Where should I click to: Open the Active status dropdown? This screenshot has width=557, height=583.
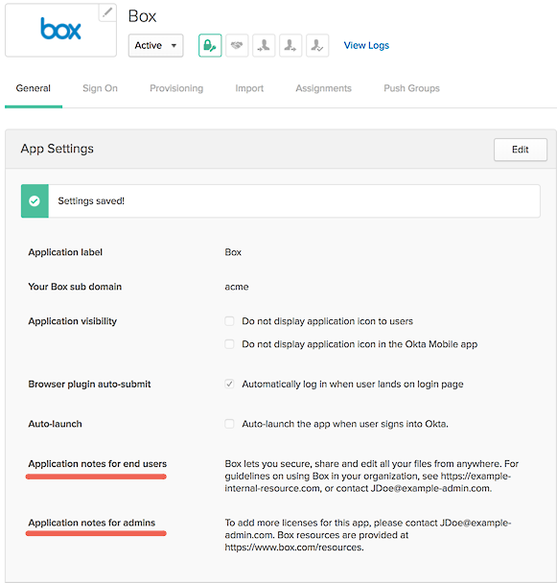pos(156,45)
